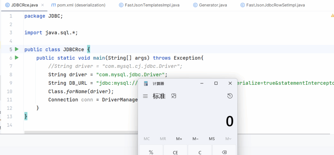
Task: Show calculator history panel
Action: click(230, 96)
